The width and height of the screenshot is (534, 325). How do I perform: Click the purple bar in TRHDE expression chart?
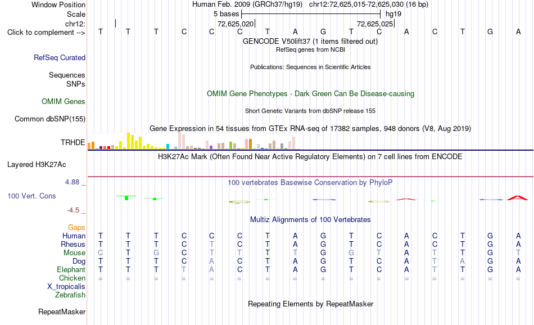211,147
